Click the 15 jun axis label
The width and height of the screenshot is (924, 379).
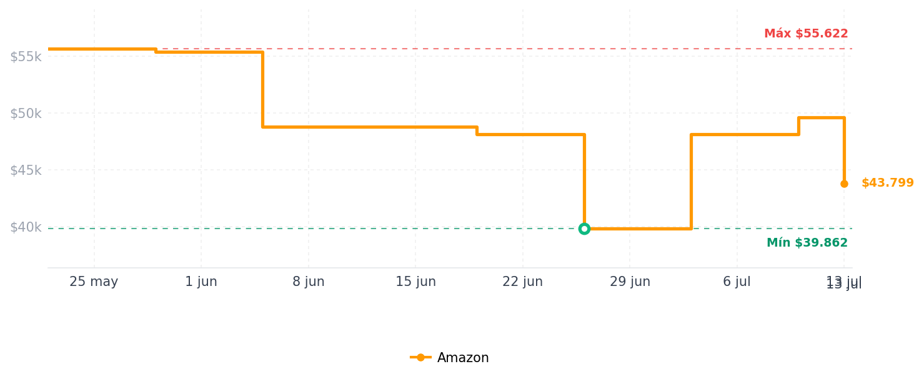click(415, 282)
